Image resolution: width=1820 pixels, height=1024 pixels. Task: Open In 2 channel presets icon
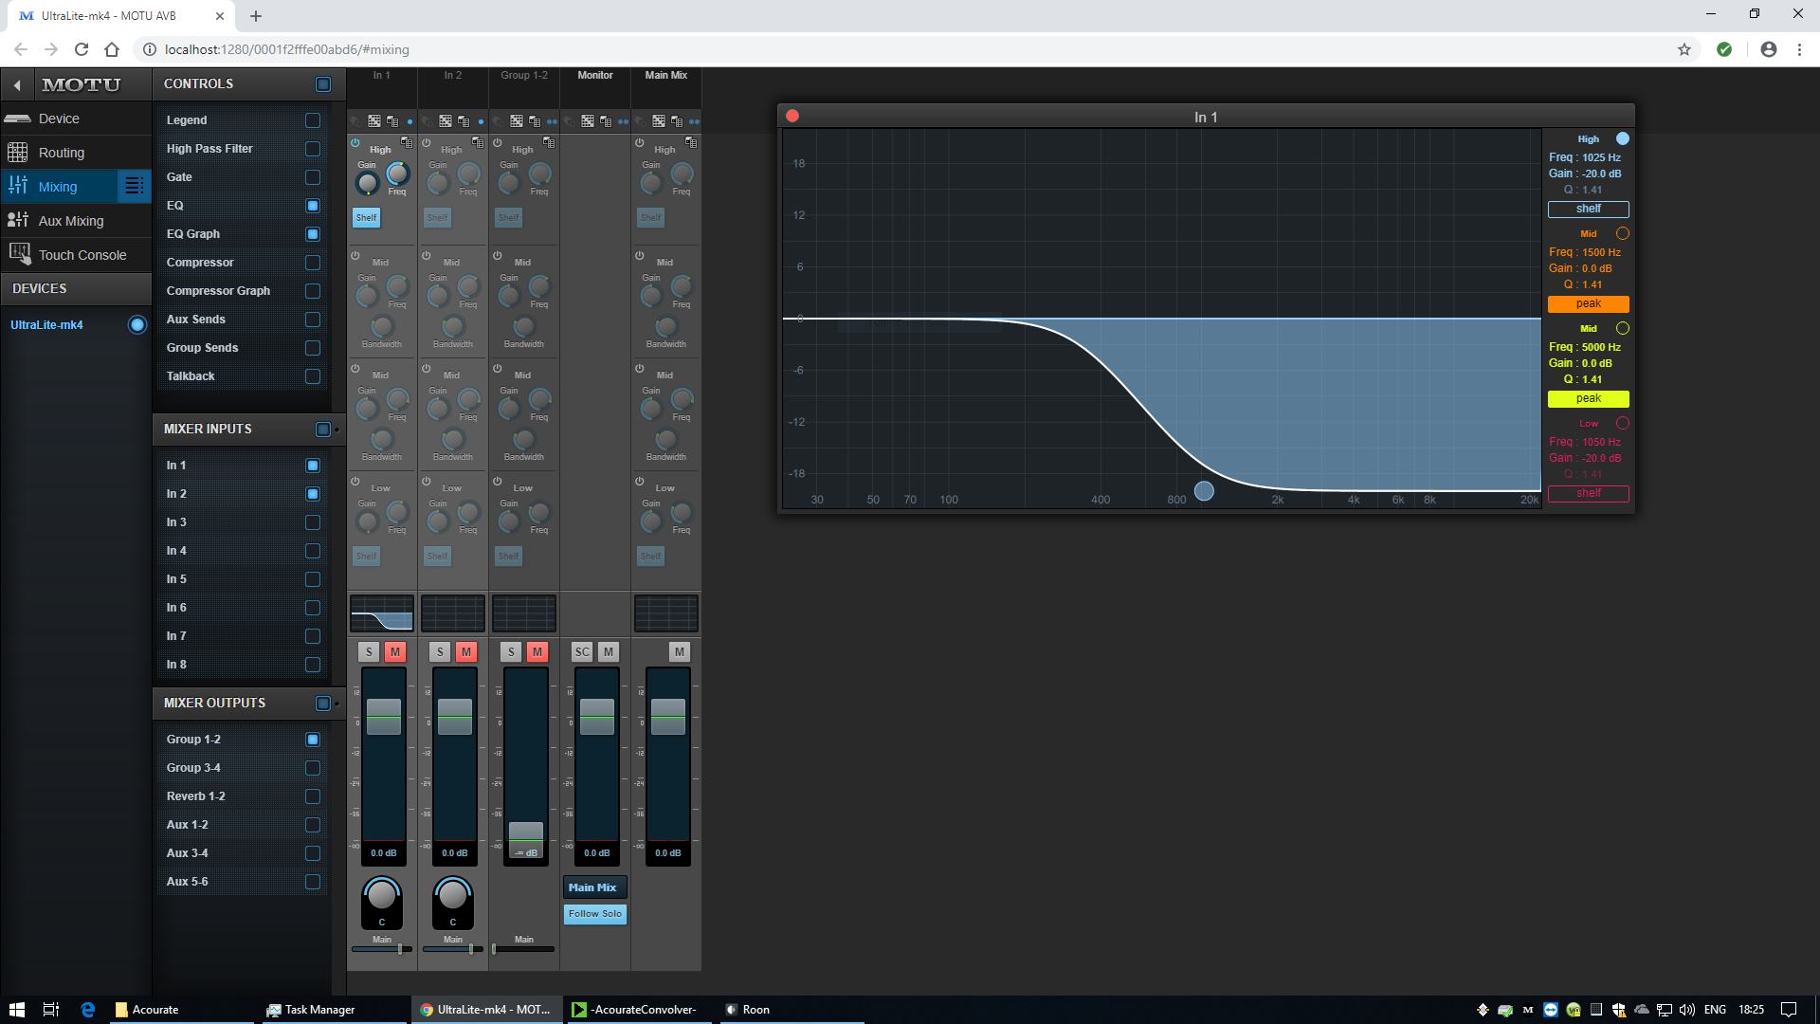click(464, 121)
